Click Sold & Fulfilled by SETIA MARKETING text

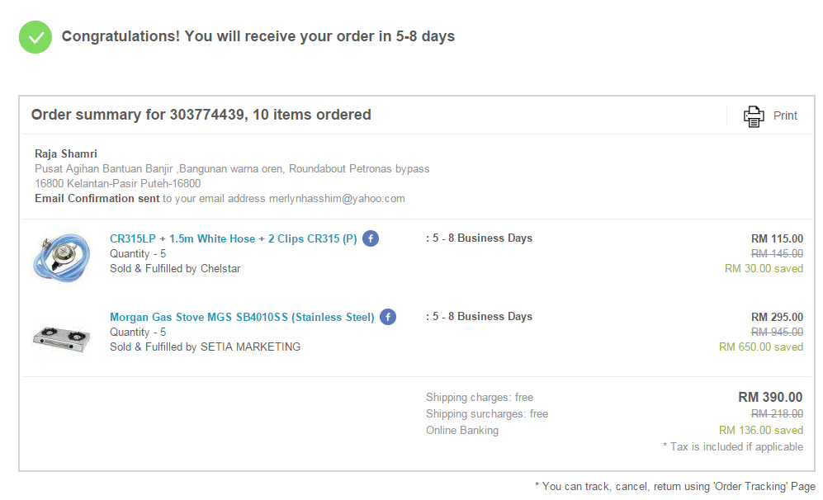pos(206,347)
